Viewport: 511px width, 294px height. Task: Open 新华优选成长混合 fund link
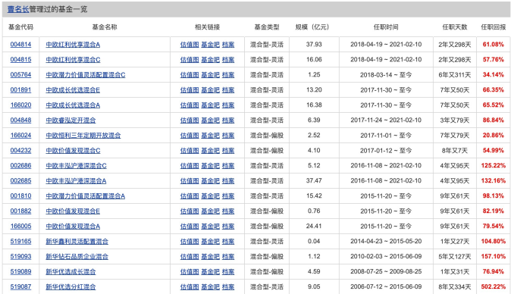[x=71, y=271]
